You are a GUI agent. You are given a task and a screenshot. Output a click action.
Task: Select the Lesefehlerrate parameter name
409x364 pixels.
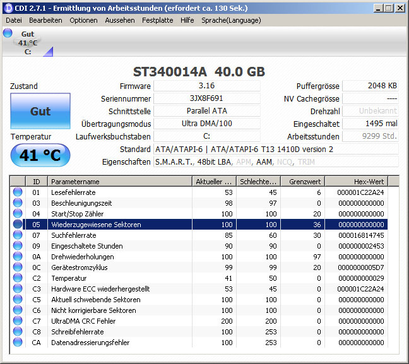[x=73, y=192]
